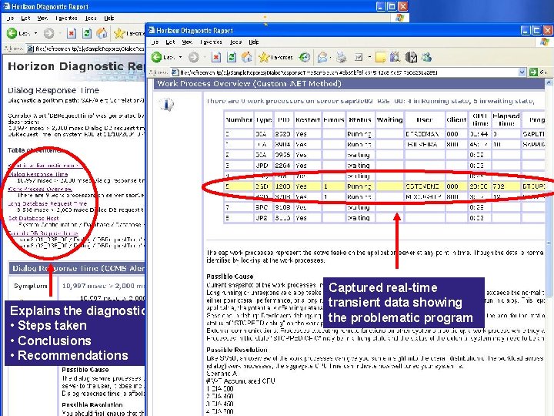Open Favorites star in the rear browser window
Viewport: 554px width, 416px height.
tap(119, 33)
